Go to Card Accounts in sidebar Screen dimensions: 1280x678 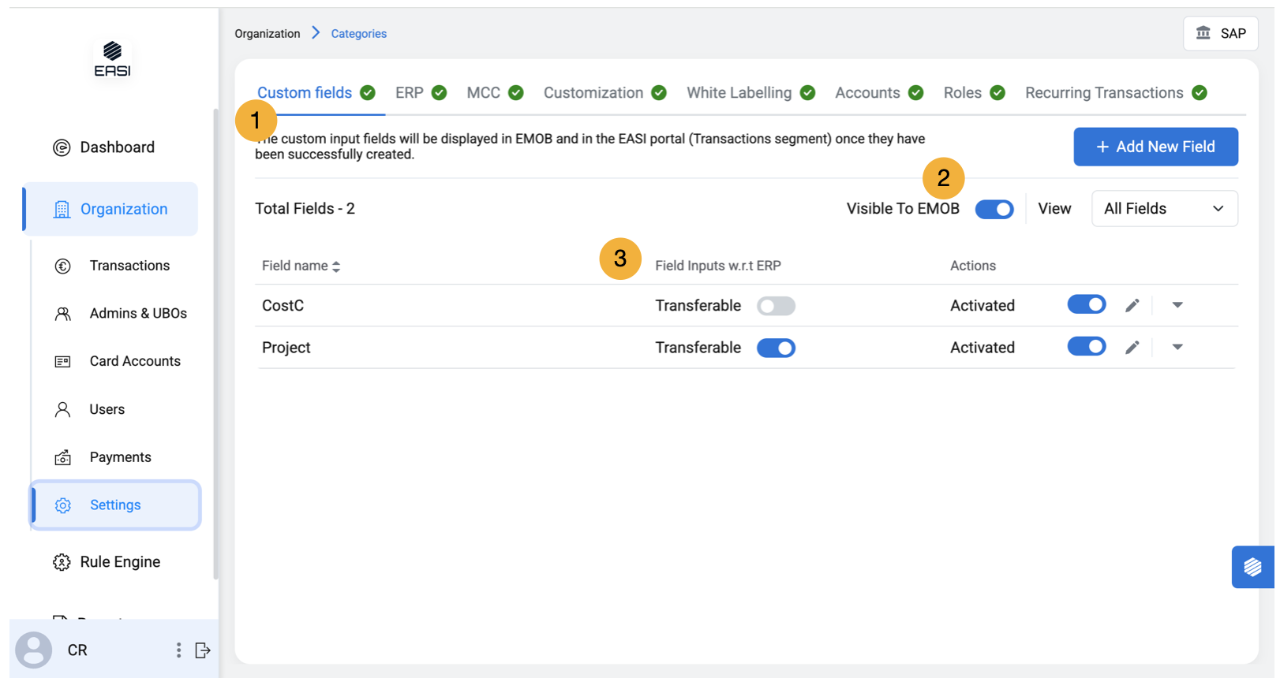click(x=135, y=361)
